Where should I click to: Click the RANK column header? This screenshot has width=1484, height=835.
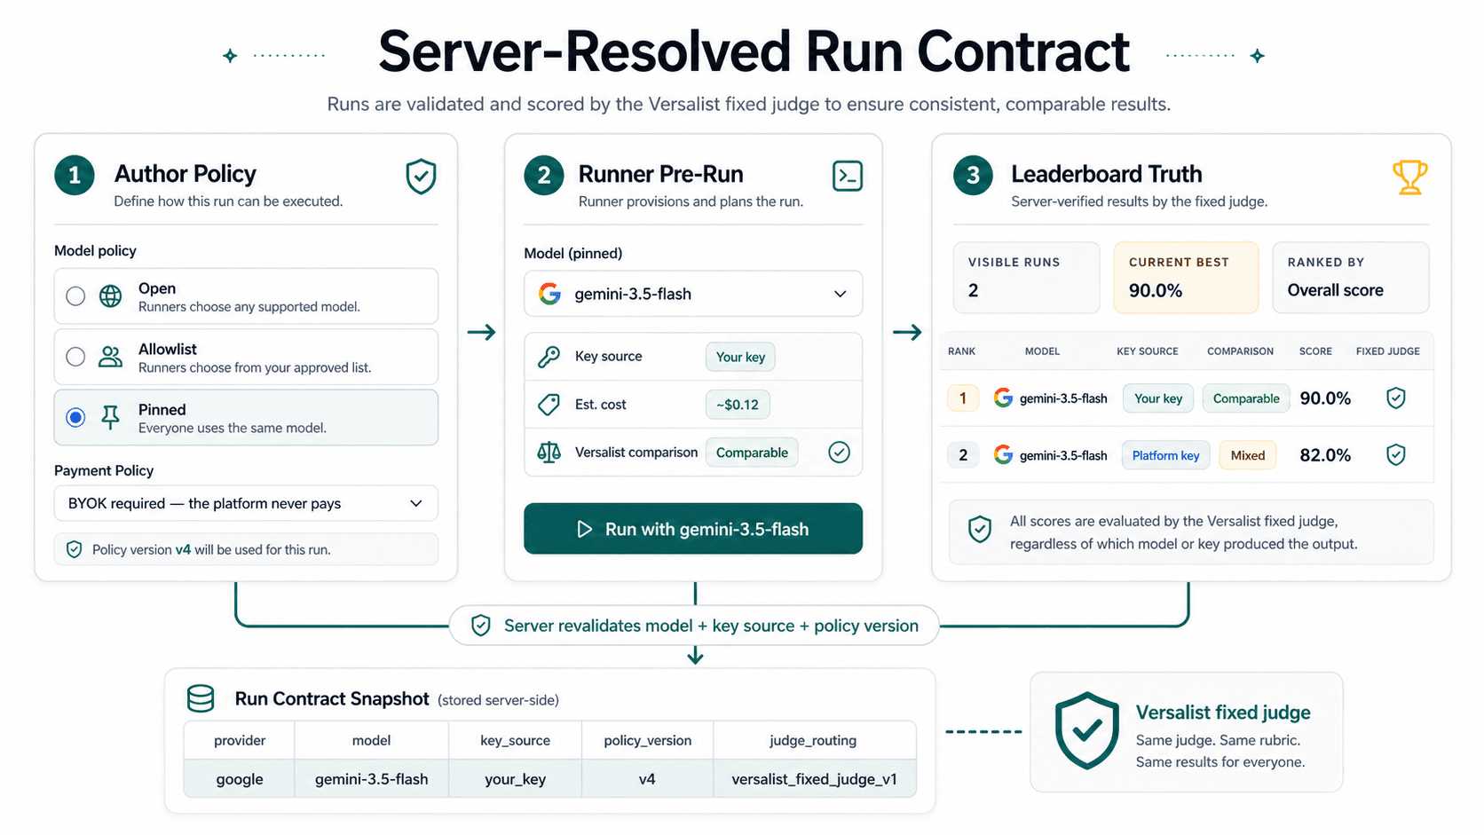pos(961,351)
